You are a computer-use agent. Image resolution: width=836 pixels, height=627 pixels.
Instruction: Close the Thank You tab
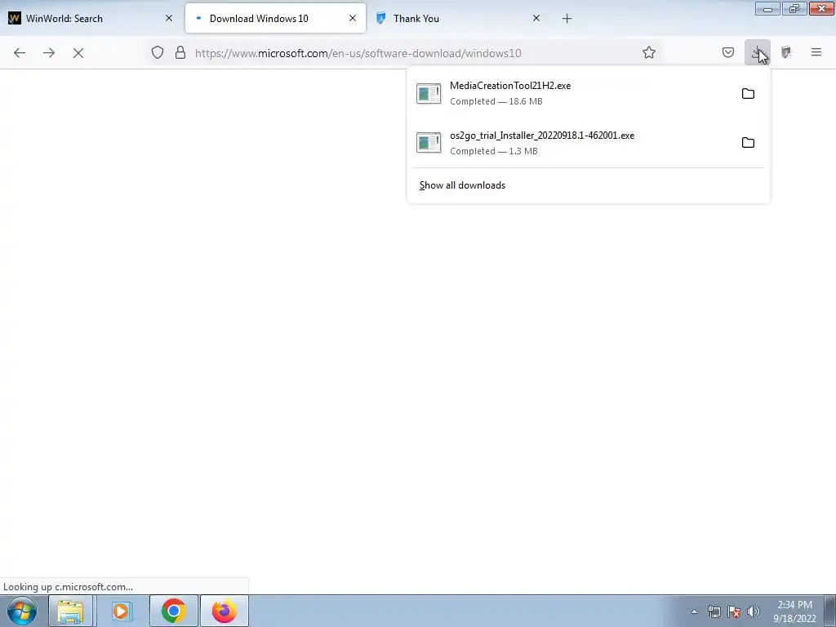536,19
